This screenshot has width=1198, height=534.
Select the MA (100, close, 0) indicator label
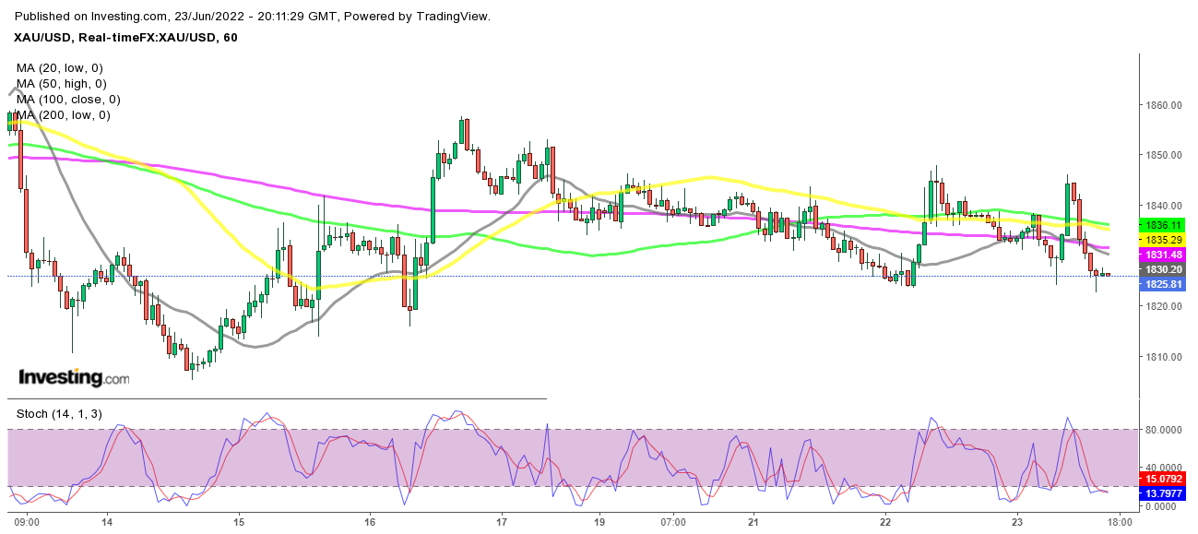click(x=68, y=100)
